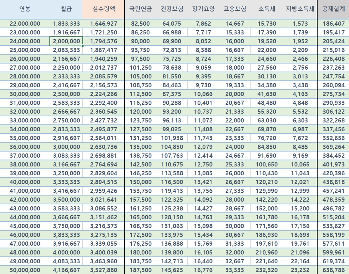Screen dimensions: 349x274
Task: Select take-home cell 3,216,373
Action: [x=103, y=226]
